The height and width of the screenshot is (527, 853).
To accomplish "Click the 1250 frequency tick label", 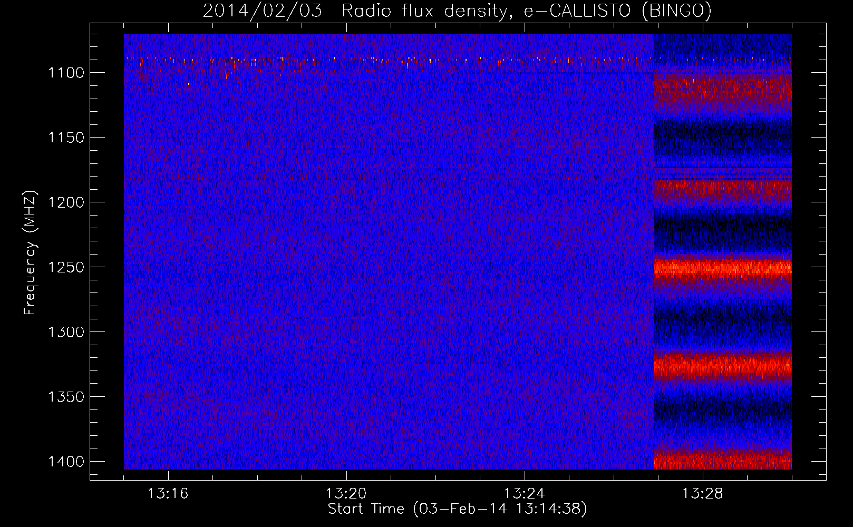I will point(66,267).
